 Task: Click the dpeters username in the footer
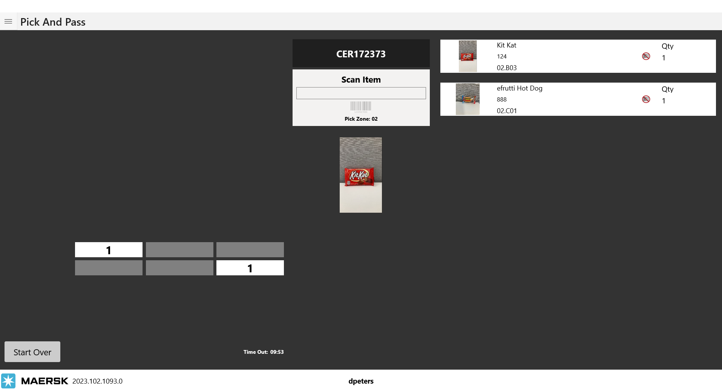(x=361, y=381)
